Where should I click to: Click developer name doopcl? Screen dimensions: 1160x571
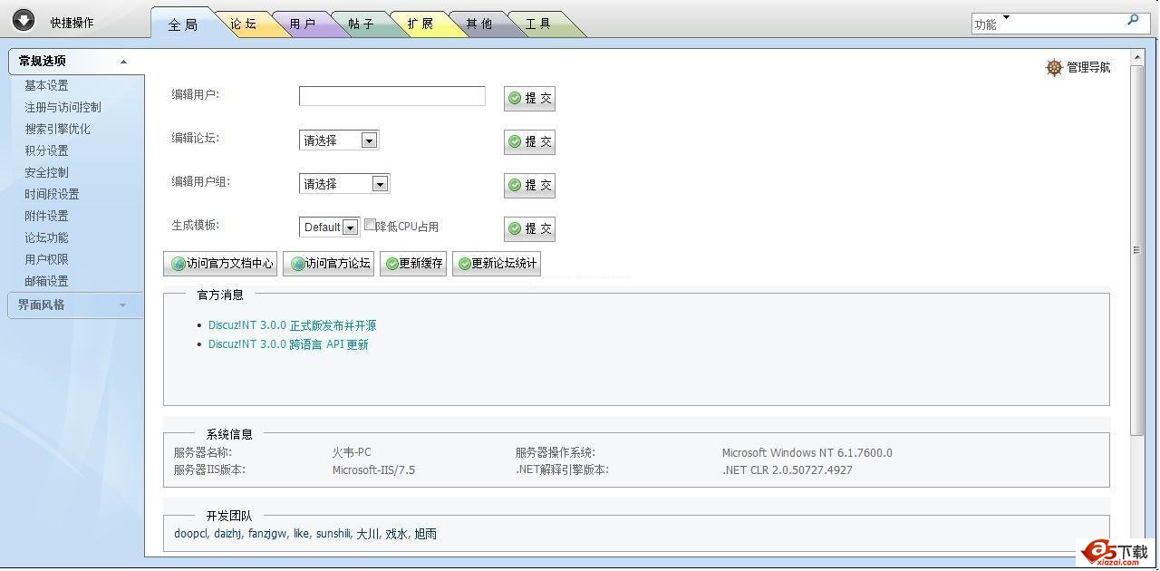coord(191,534)
